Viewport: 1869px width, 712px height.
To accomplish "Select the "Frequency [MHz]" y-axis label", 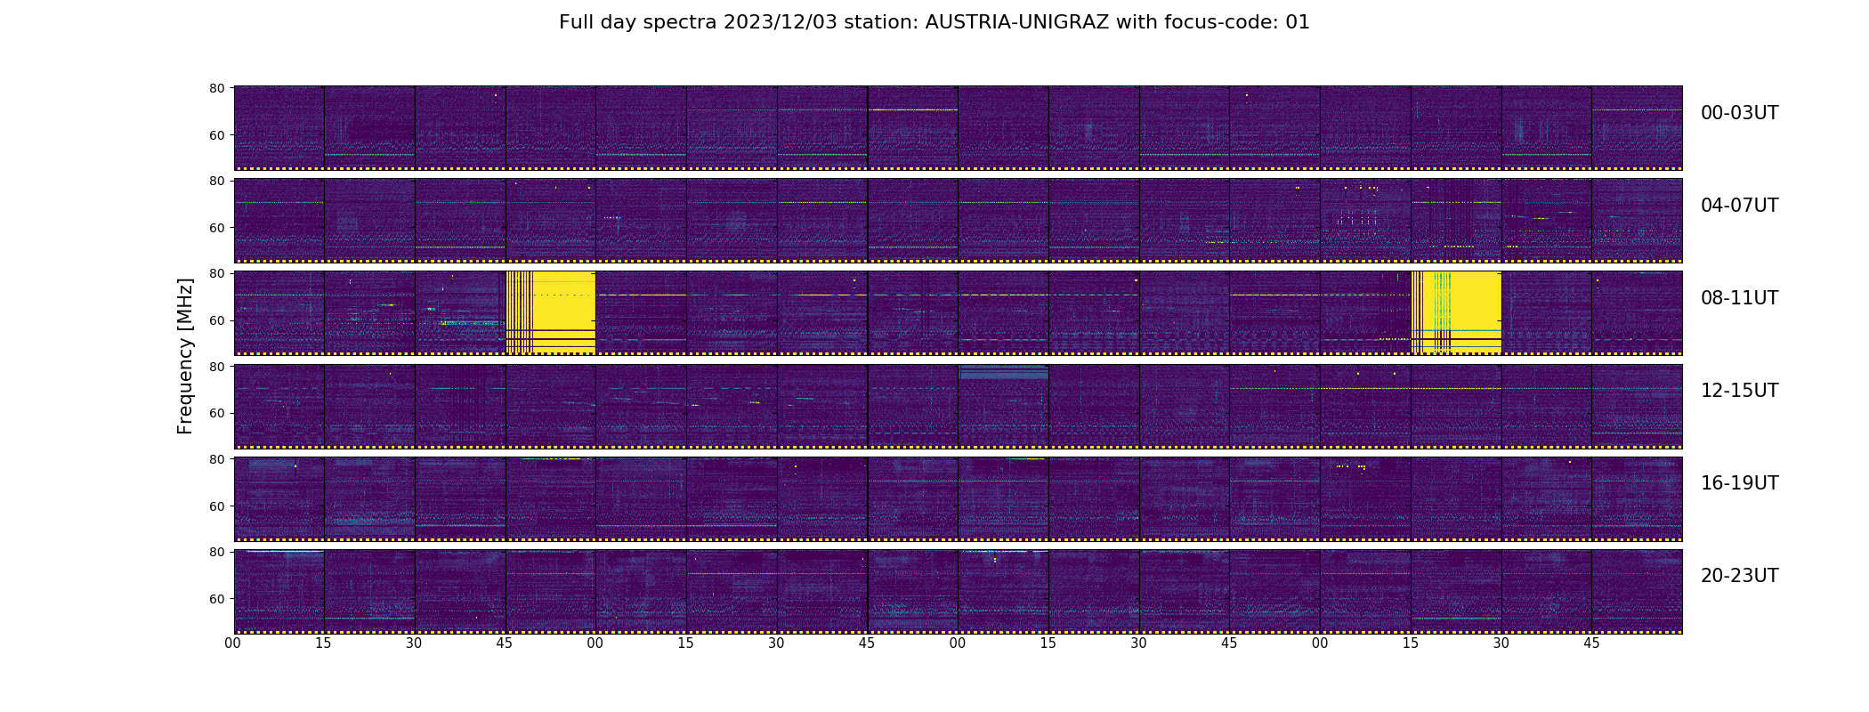I will 185,356.
